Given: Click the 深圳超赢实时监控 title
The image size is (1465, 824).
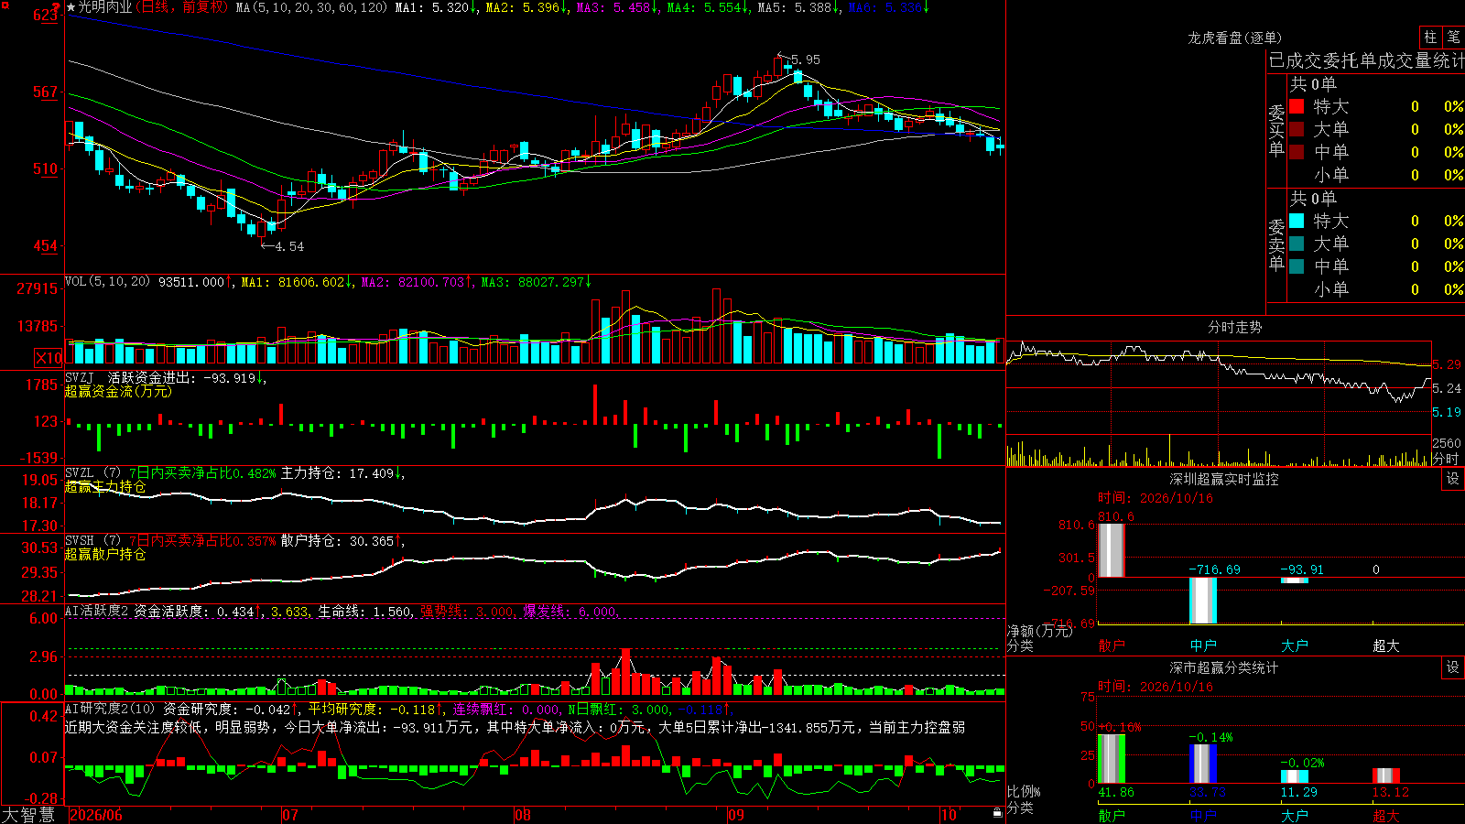Looking at the screenshot, I should (x=1224, y=479).
